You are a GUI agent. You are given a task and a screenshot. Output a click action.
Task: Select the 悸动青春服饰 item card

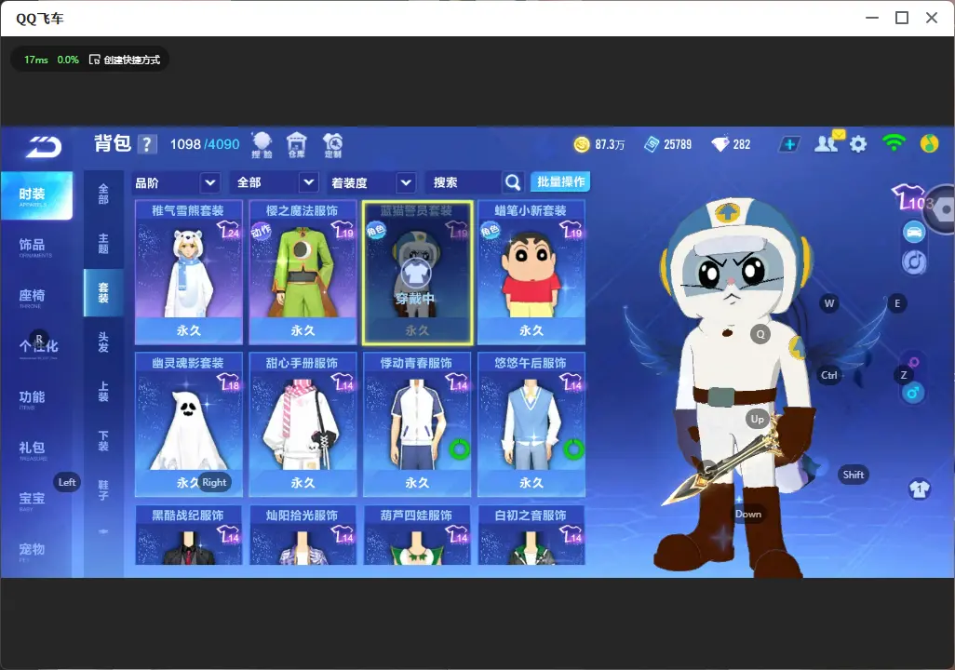417,424
